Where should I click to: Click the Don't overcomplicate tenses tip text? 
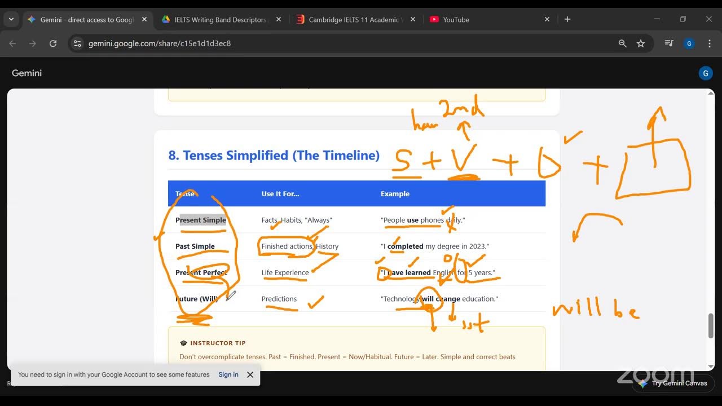[x=347, y=356]
